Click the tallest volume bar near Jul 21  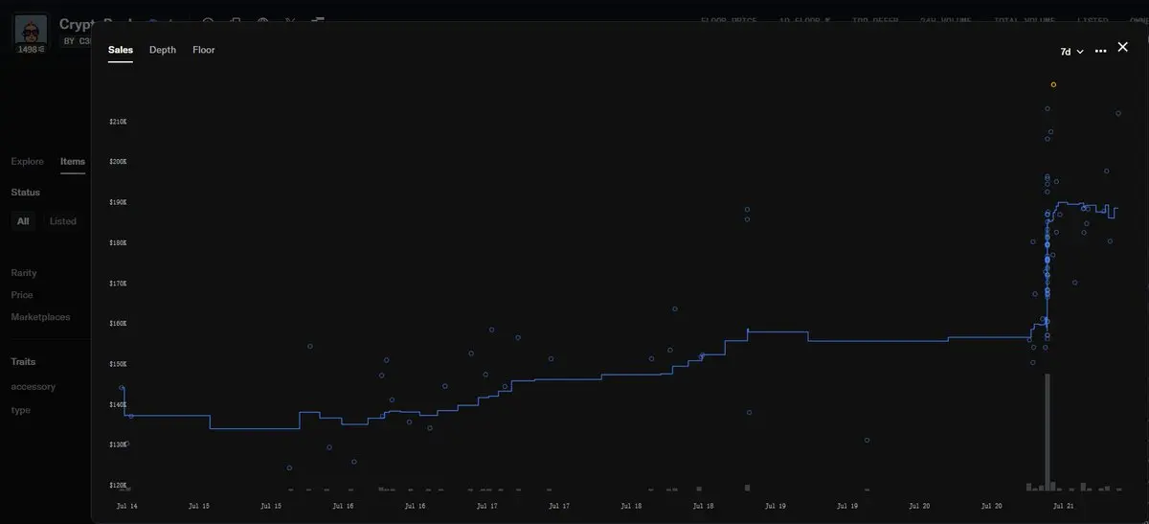point(1048,432)
